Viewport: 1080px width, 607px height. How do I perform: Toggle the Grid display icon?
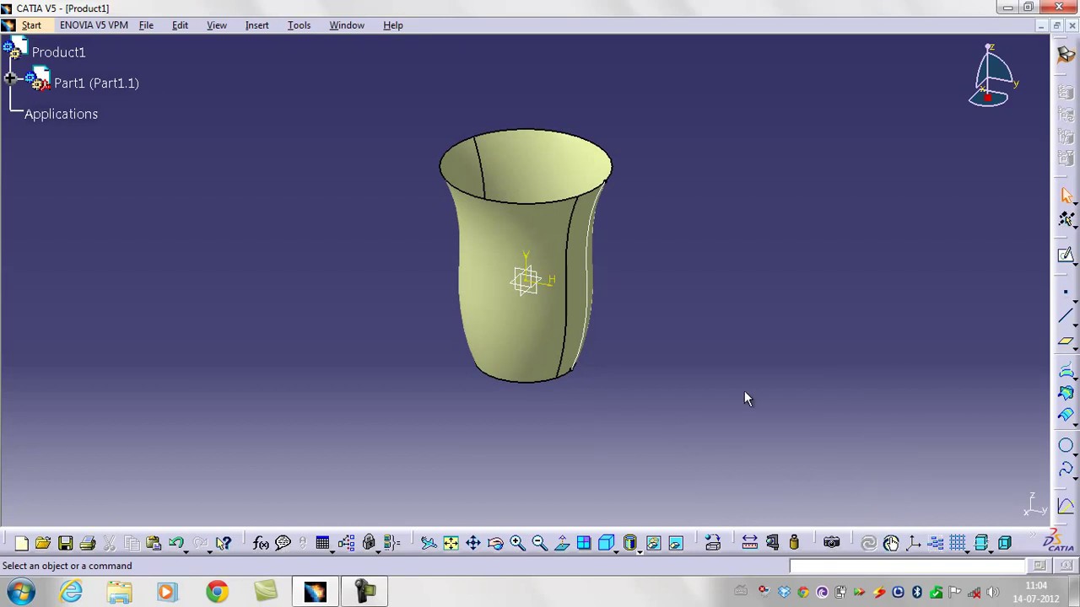click(x=958, y=544)
